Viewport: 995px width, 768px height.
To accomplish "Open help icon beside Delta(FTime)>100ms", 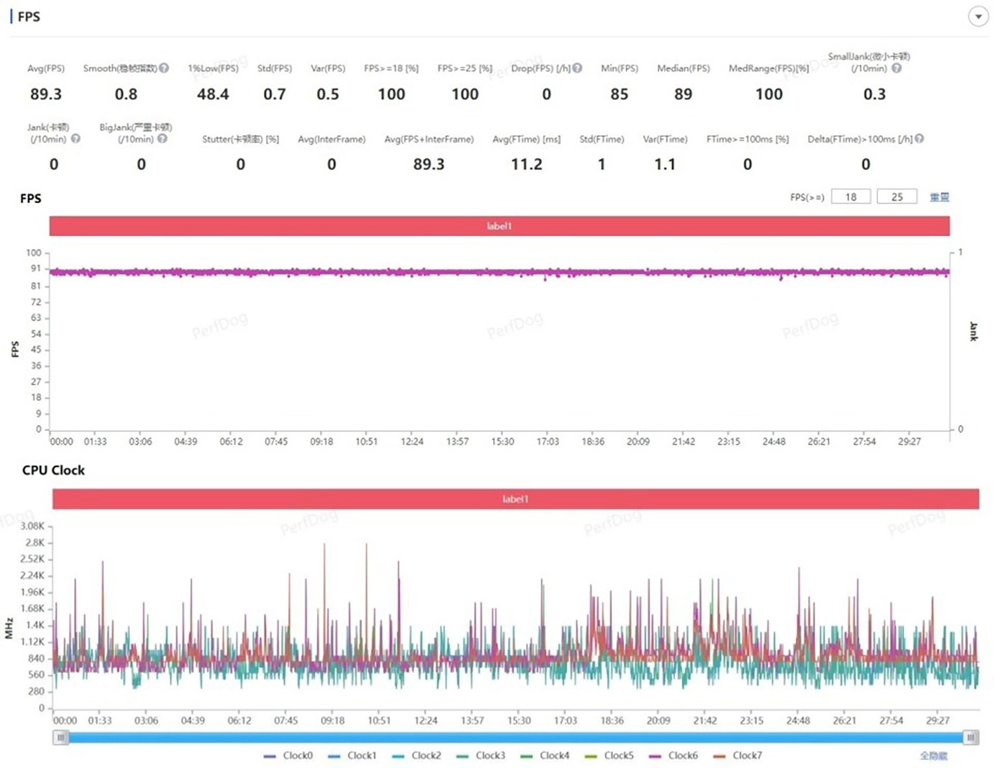I will click(x=919, y=138).
